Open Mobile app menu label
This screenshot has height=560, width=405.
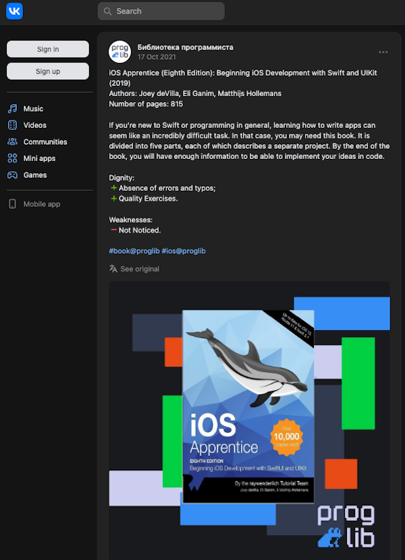point(42,204)
